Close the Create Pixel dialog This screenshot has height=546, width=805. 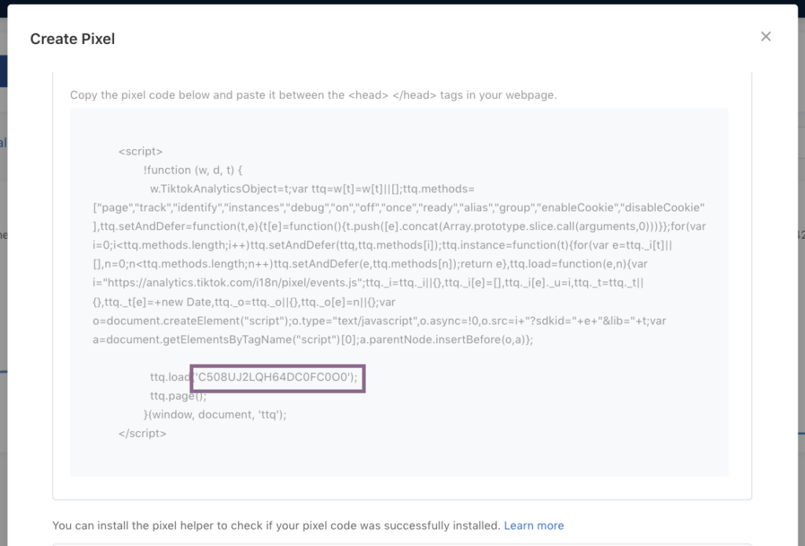pyautogui.click(x=766, y=36)
